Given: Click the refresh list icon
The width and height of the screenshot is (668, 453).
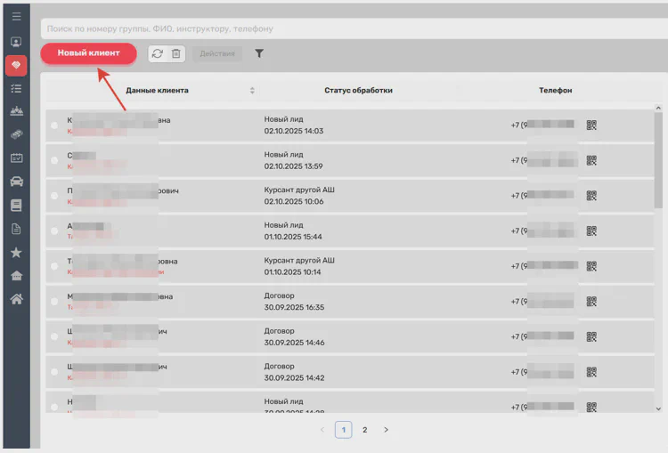Looking at the screenshot, I should tap(158, 53).
